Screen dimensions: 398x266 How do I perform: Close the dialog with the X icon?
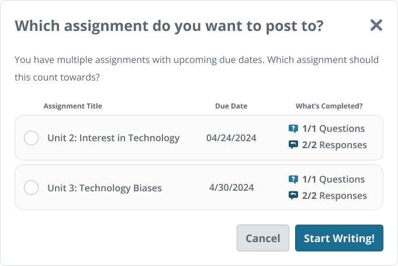point(376,25)
